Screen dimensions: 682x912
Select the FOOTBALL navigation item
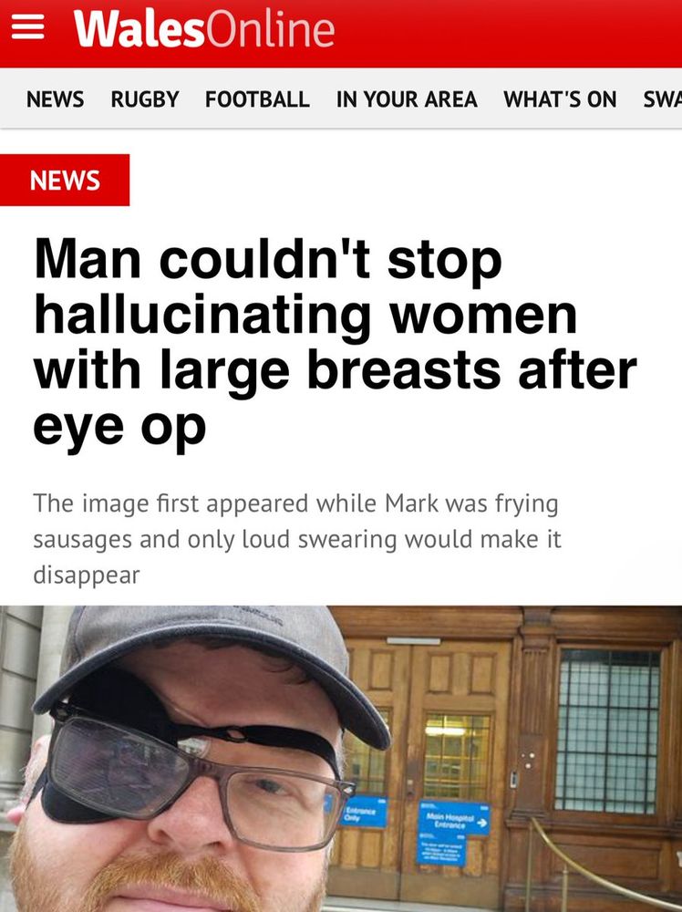click(257, 98)
